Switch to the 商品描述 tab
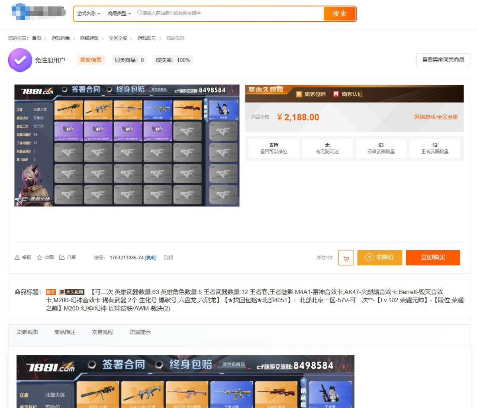 (65, 332)
